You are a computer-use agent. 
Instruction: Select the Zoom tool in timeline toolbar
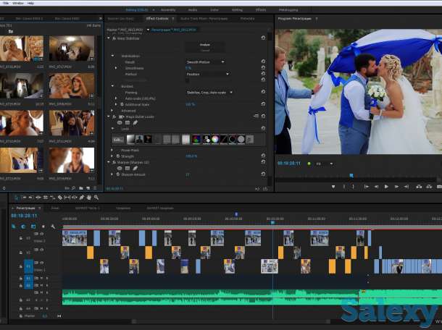point(96,197)
